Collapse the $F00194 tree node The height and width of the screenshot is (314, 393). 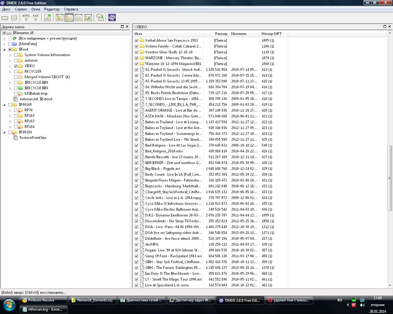[x=5, y=132]
